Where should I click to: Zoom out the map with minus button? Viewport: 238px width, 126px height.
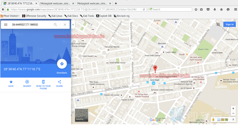(233, 113)
